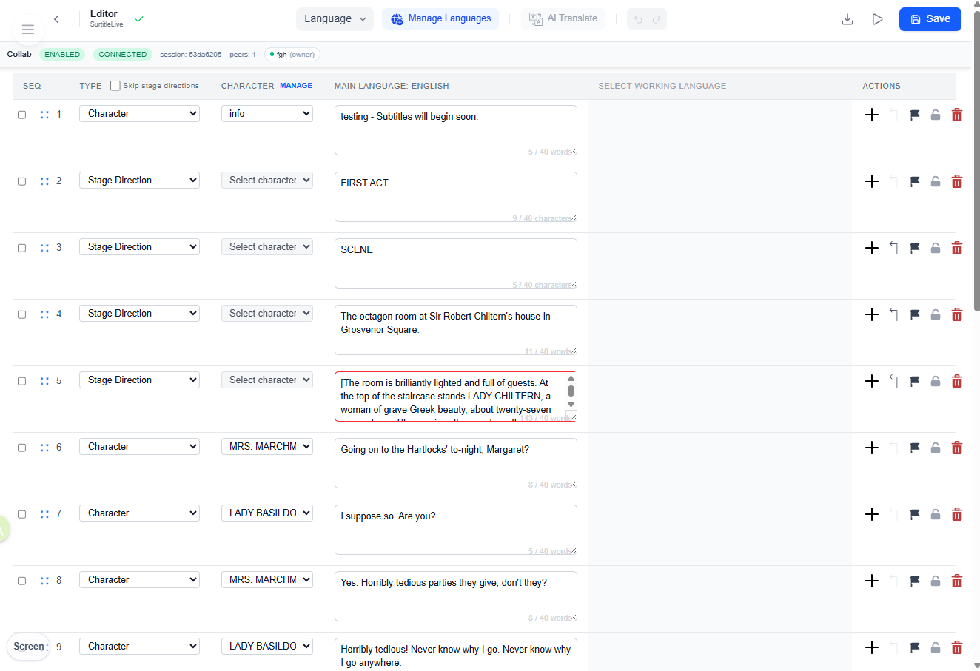Viewport: 980px width, 671px height.
Task: Open the Type dropdown for row 2
Action: pos(139,181)
